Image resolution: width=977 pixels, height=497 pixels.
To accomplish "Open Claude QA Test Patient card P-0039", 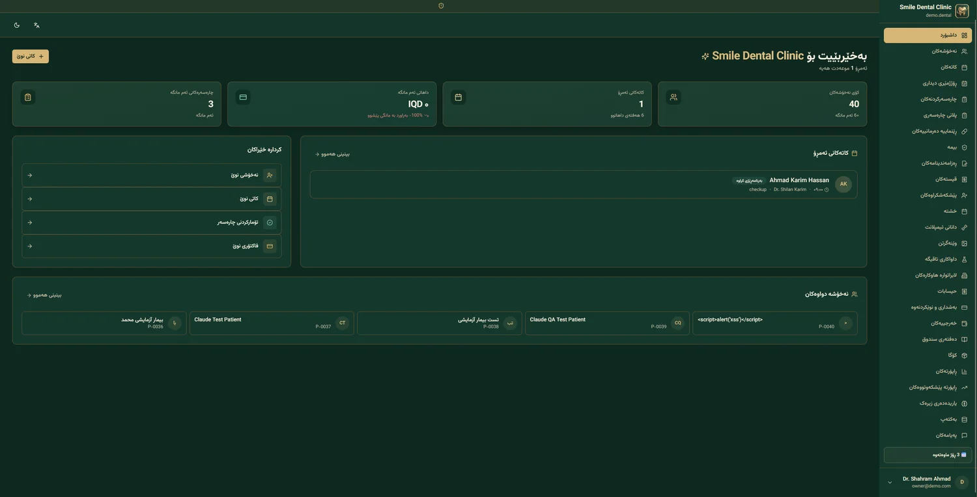I will pos(607,323).
